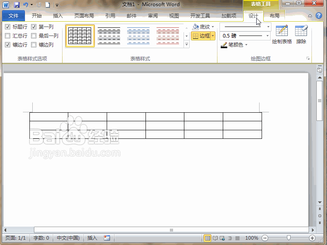Click the 绘制表格 draw table tool
This screenshot has height=245, width=327.
pyautogui.click(x=282, y=34)
